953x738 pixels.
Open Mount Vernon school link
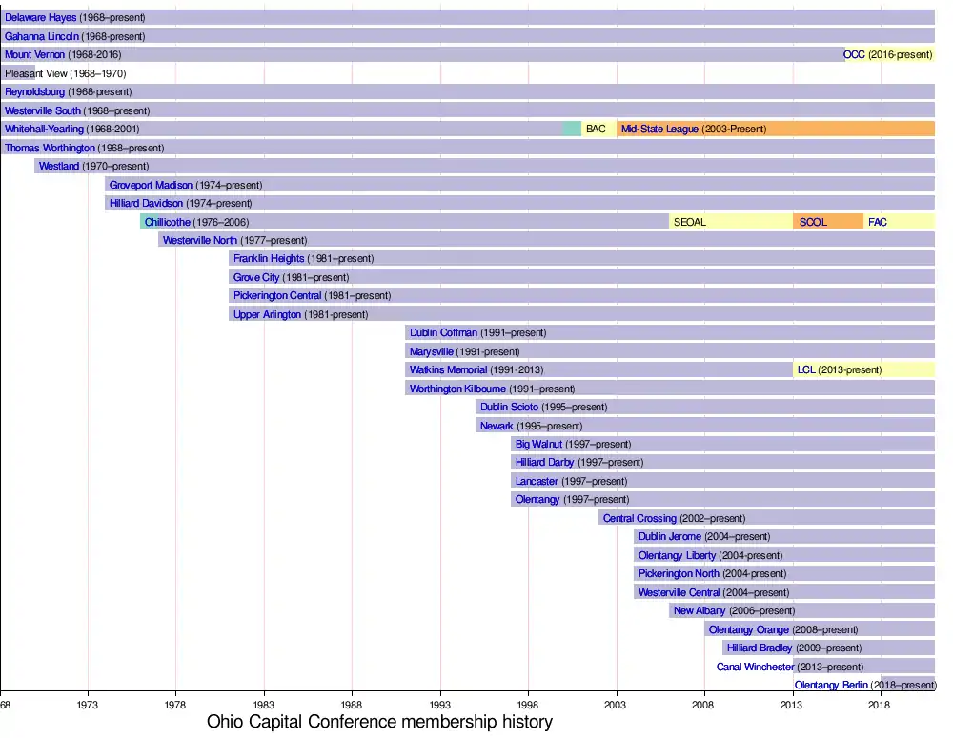(35, 54)
